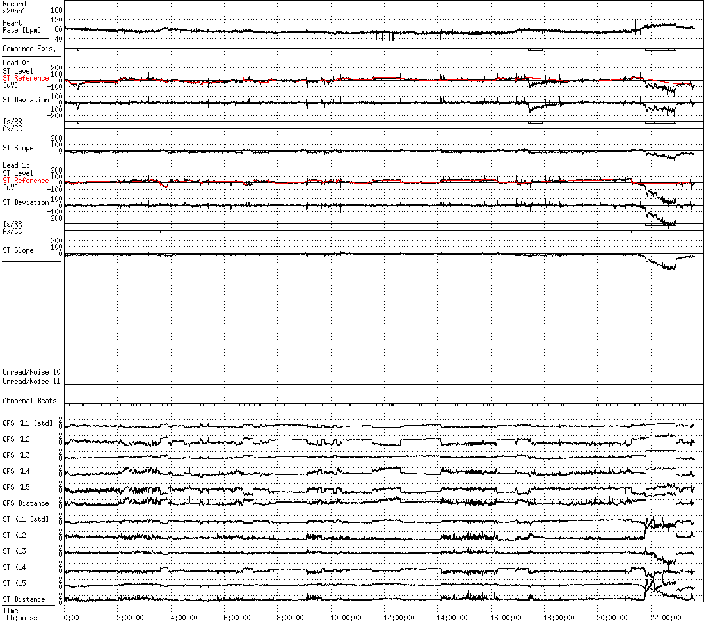
Task: Click the record ID s20551 label
Action: coord(14,11)
